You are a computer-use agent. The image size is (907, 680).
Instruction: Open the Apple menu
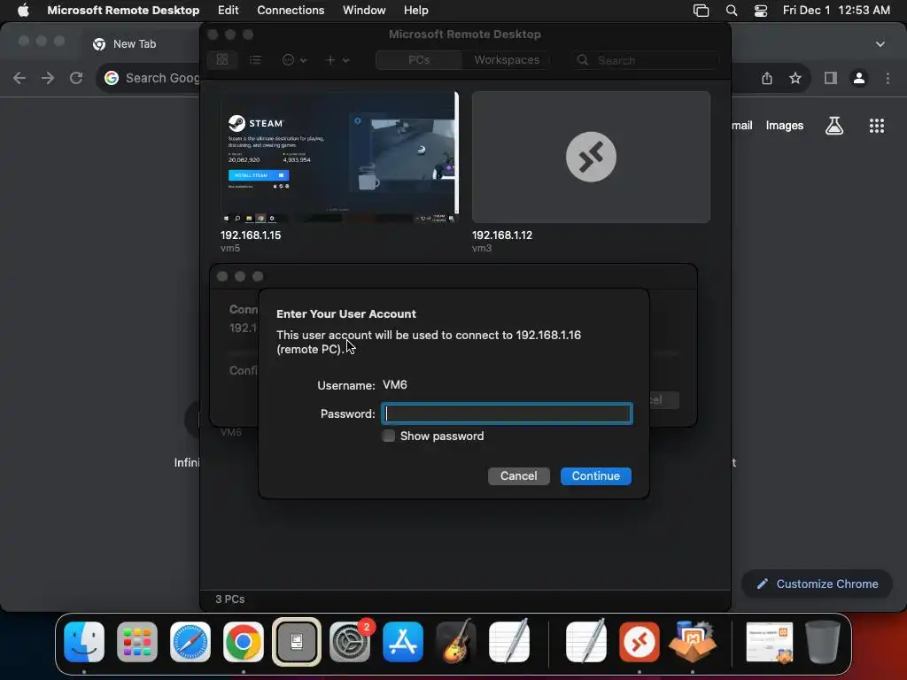point(23,10)
